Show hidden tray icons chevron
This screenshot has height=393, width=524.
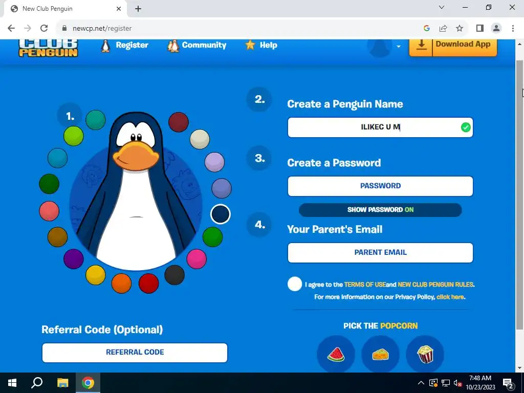tap(421, 383)
